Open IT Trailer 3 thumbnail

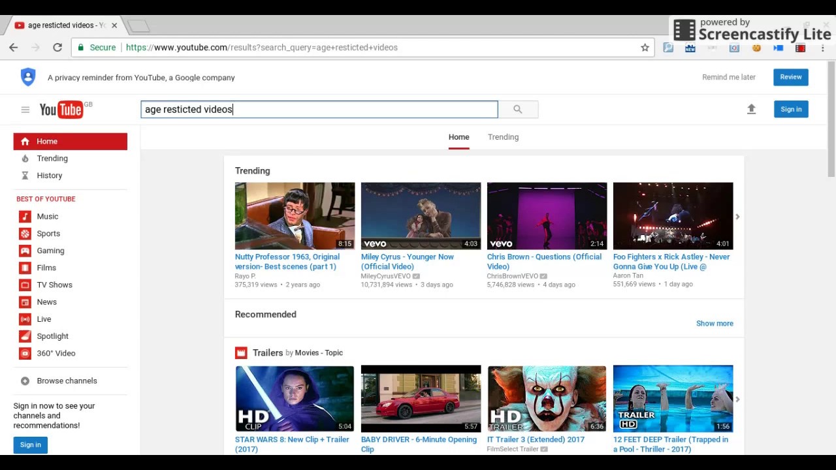[x=547, y=399]
